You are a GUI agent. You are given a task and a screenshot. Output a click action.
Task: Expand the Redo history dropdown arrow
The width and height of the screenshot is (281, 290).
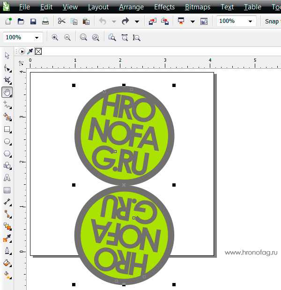tap(137, 22)
